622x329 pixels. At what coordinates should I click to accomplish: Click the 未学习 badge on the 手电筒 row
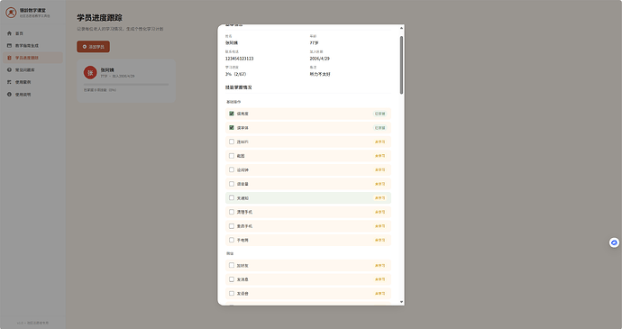380,240
